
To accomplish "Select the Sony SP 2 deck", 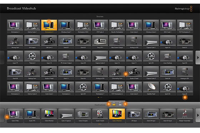I will [x=100, y=42].
